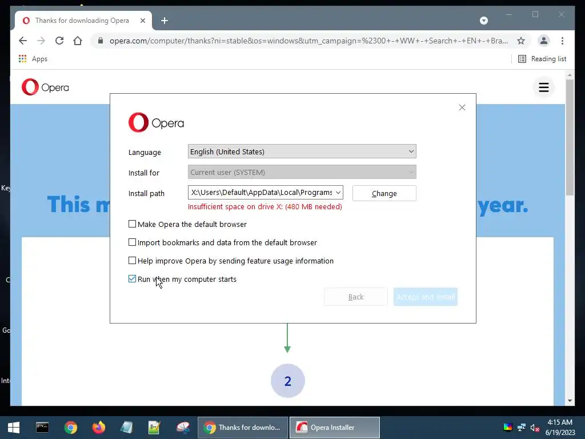Open the Language dropdown
This screenshot has width=585, height=439.
click(x=302, y=151)
